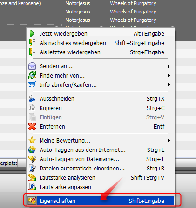Click the Lautstärke analysieren icon
The image size is (196, 208).
[32, 177]
